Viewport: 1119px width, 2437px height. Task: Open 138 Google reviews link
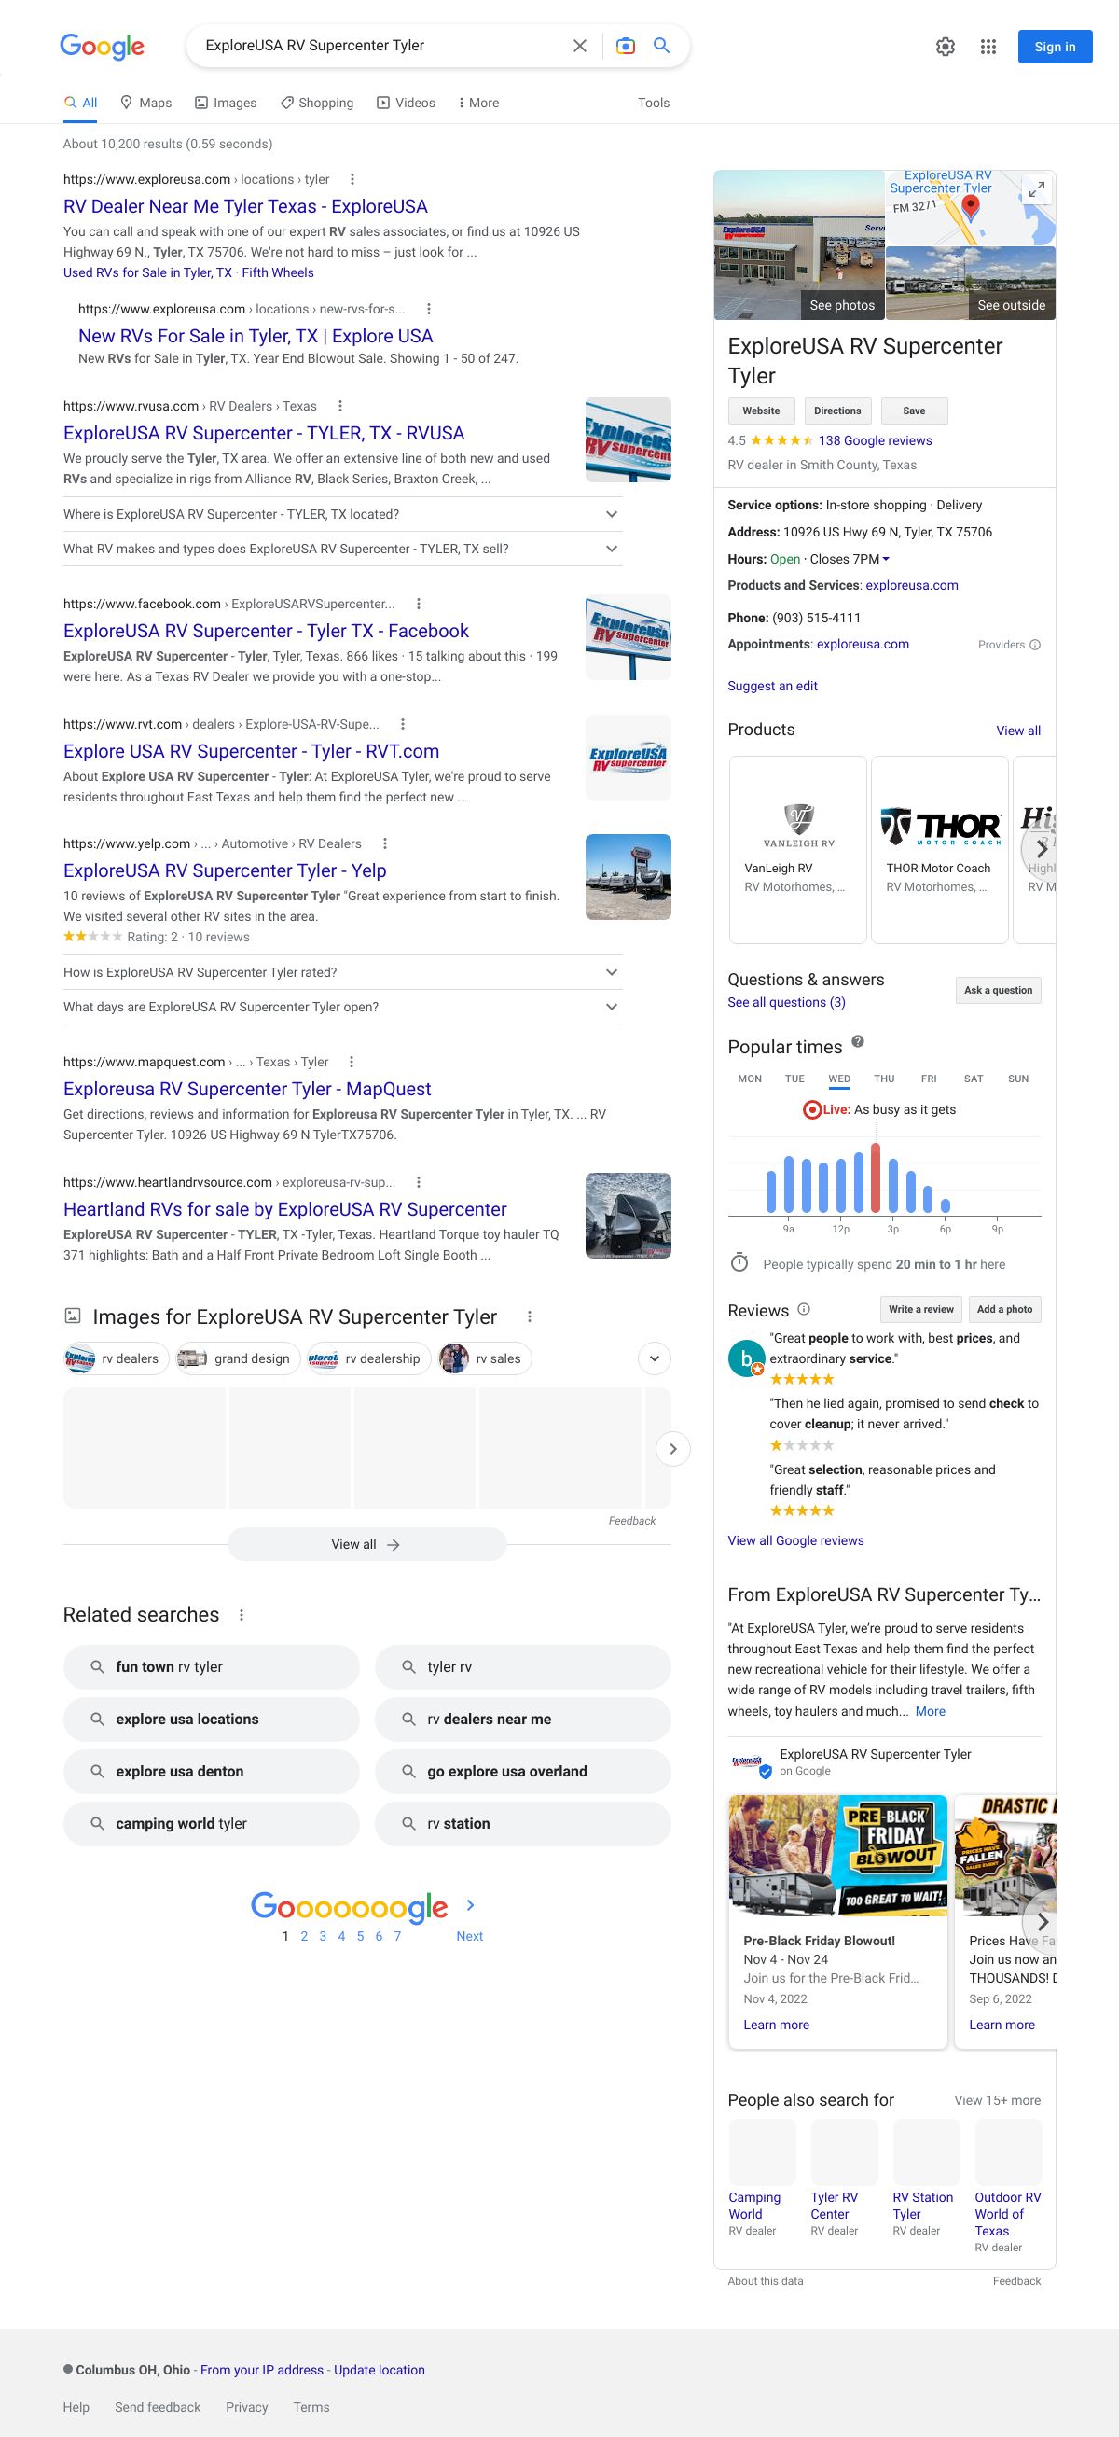(875, 441)
